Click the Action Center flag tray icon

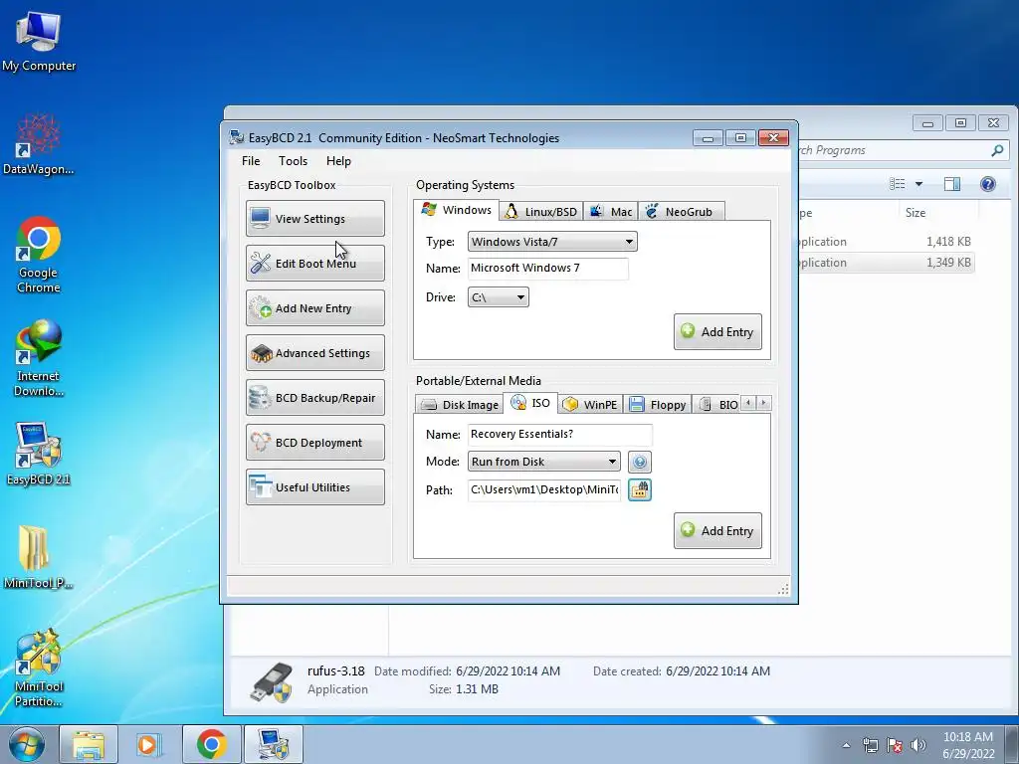click(895, 745)
